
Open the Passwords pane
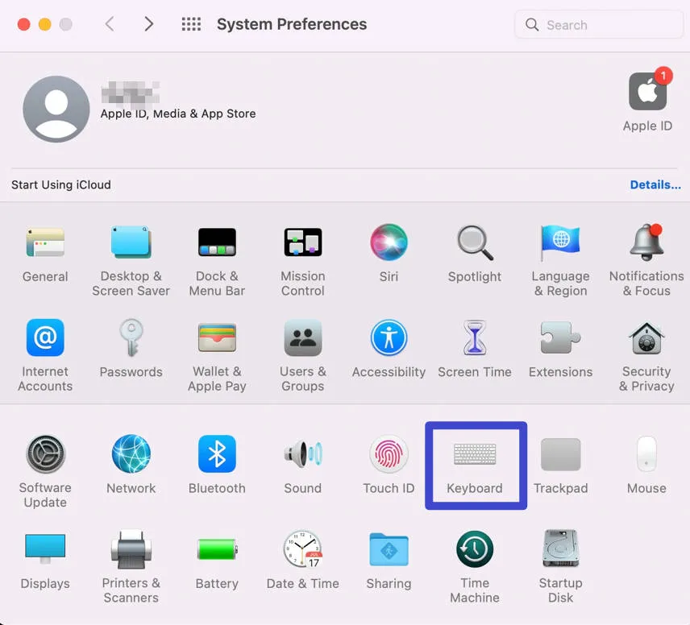(131, 349)
